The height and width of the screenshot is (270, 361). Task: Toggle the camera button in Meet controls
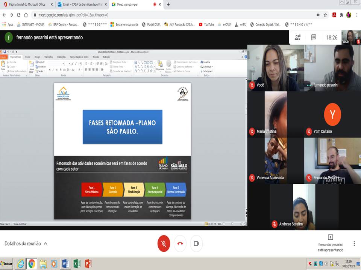pos(196,243)
